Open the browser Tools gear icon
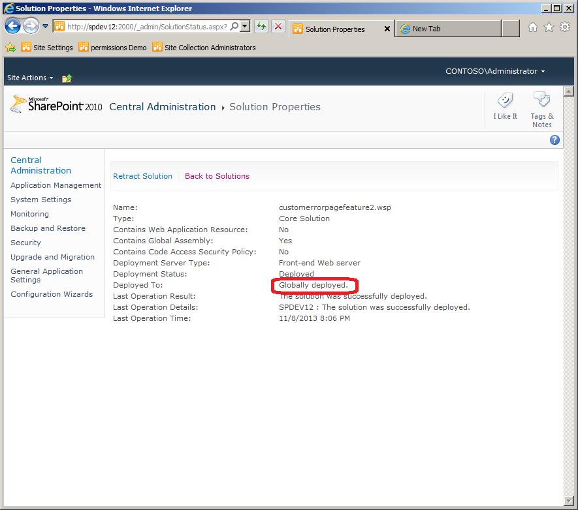Viewport: 578px width, 510px height. coord(565,27)
